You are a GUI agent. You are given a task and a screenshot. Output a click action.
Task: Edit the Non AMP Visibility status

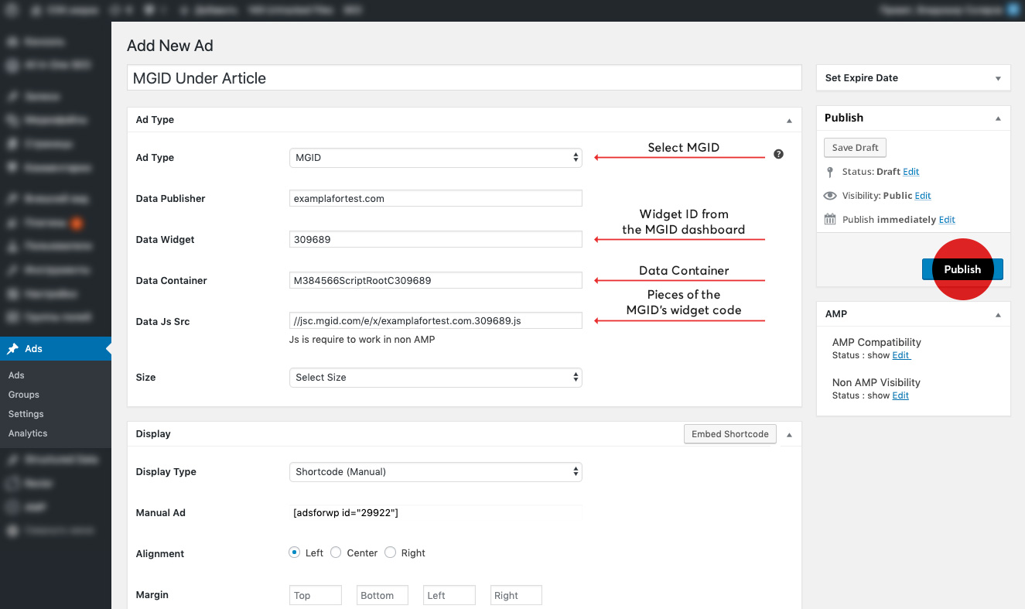click(900, 395)
